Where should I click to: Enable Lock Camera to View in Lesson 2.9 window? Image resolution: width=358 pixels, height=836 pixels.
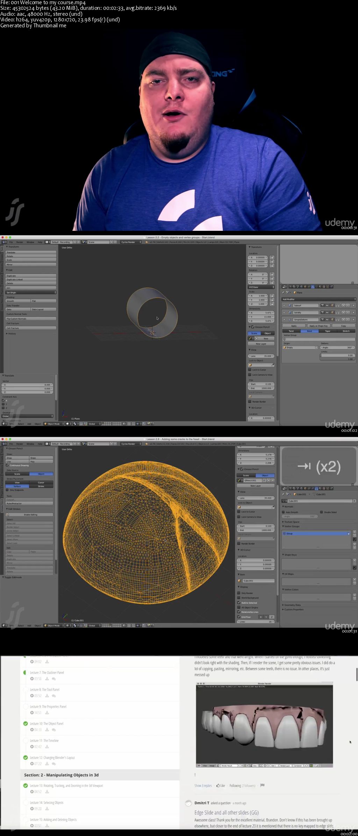(x=239, y=517)
